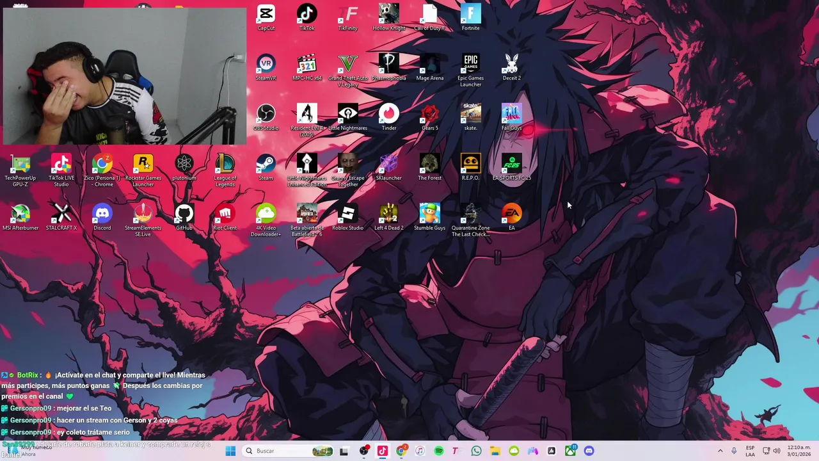Select the Gears 5 desktop icon
The height and width of the screenshot is (461, 819).
pyautogui.click(x=430, y=117)
